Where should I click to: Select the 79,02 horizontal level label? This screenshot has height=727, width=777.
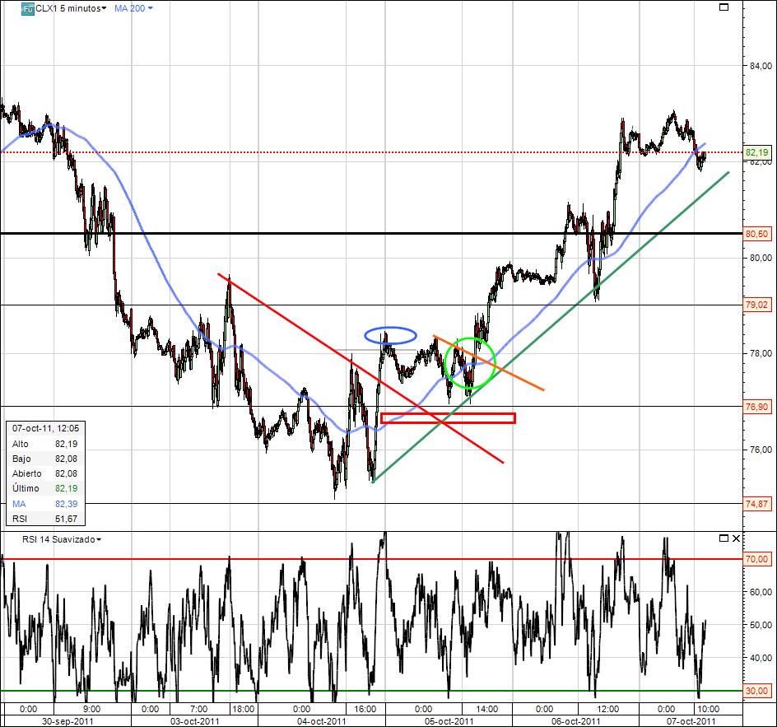[756, 305]
